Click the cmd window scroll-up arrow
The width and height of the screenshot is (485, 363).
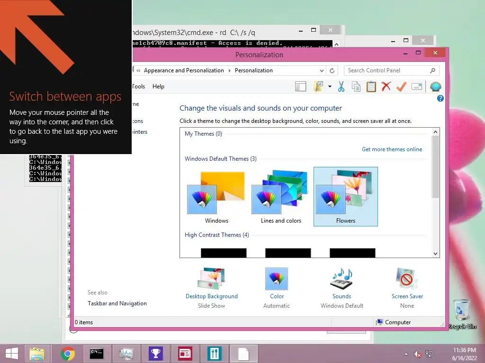click(x=337, y=44)
